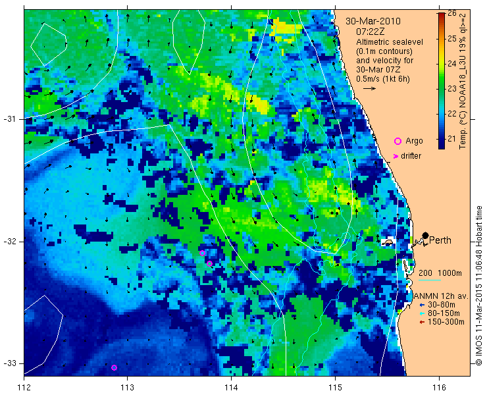
Task: Click the white-outlined Rottnest Island shape
Action: pyautogui.click(x=388, y=243)
